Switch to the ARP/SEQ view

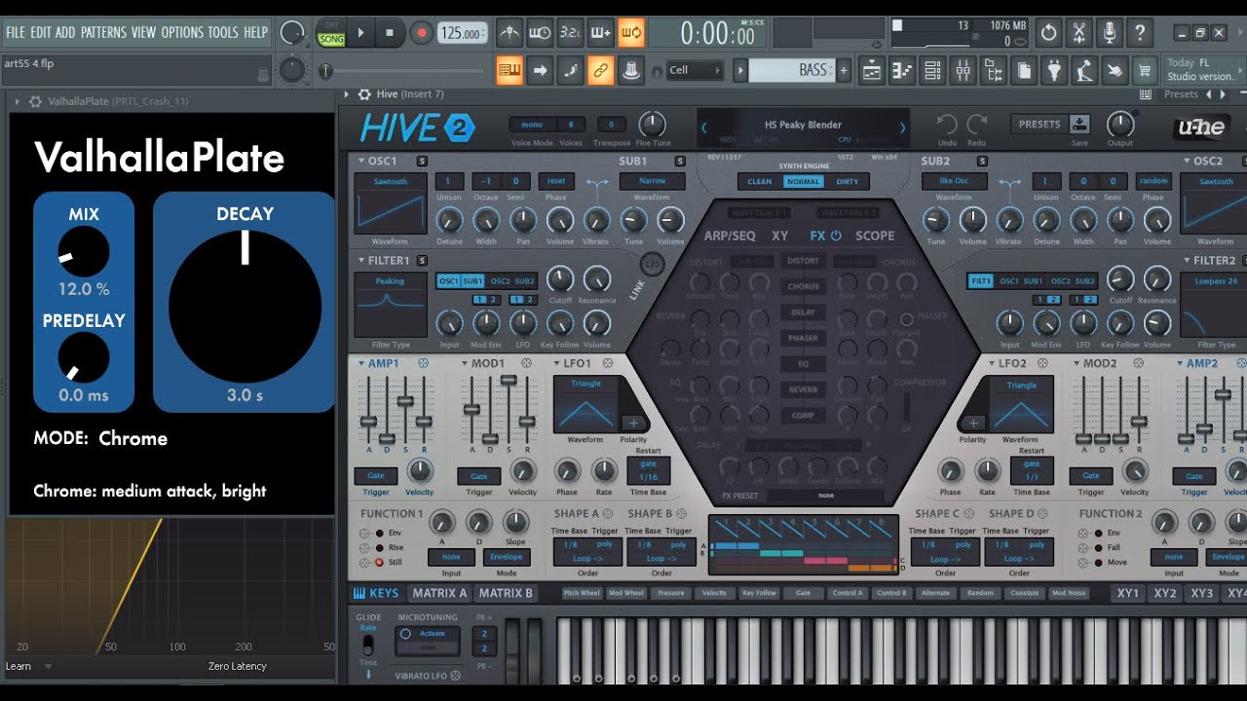point(730,236)
